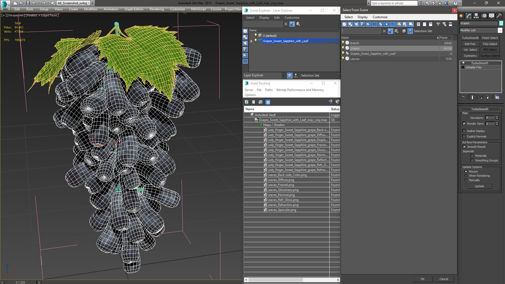Image resolution: width=505 pixels, height=284 pixels.
Task: Click Add to Active Layer icon in Scene Explorer
Action: [298, 24]
